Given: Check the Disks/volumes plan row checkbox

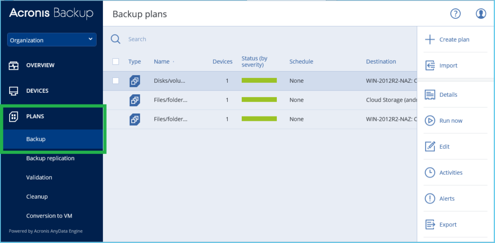Looking at the screenshot, I should click(115, 81).
